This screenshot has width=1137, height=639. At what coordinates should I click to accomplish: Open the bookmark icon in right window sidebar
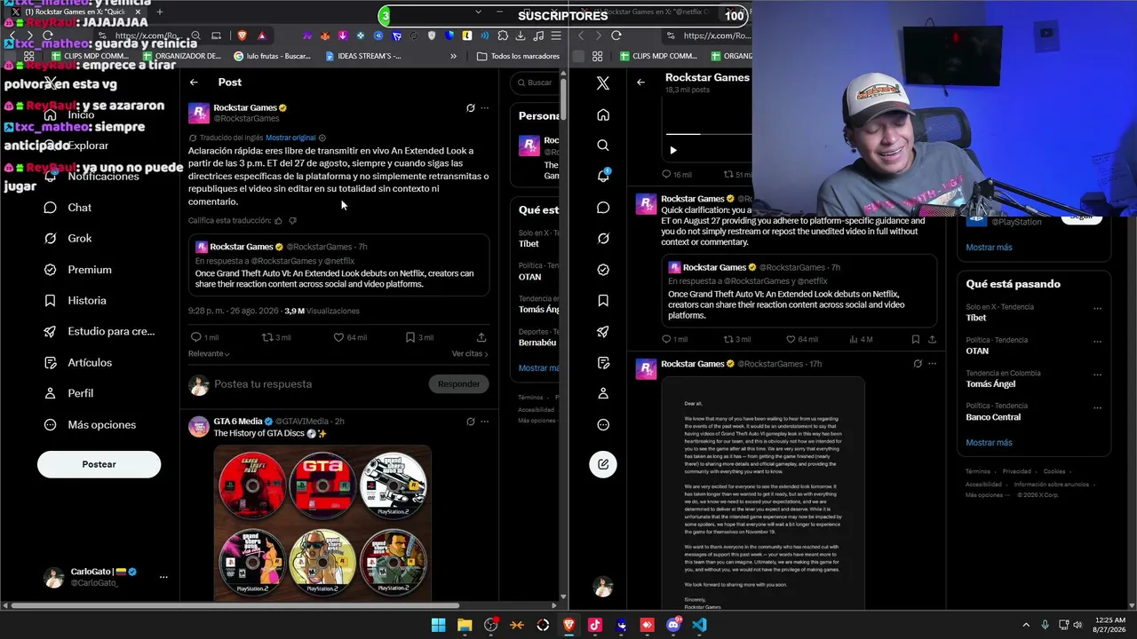click(603, 301)
